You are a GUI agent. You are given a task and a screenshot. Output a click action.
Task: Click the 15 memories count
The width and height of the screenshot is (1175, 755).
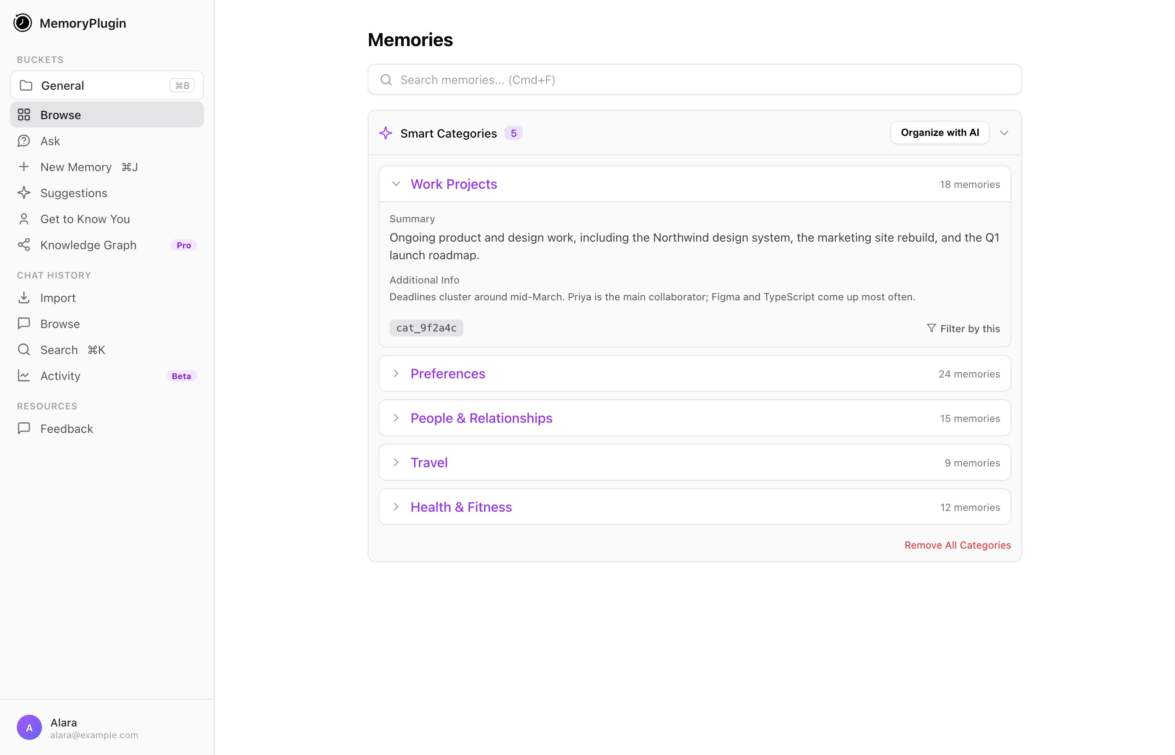coord(969,418)
